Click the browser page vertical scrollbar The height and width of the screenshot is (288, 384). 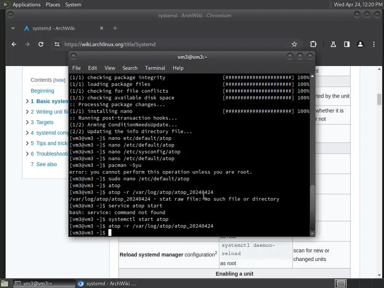(379, 99)
